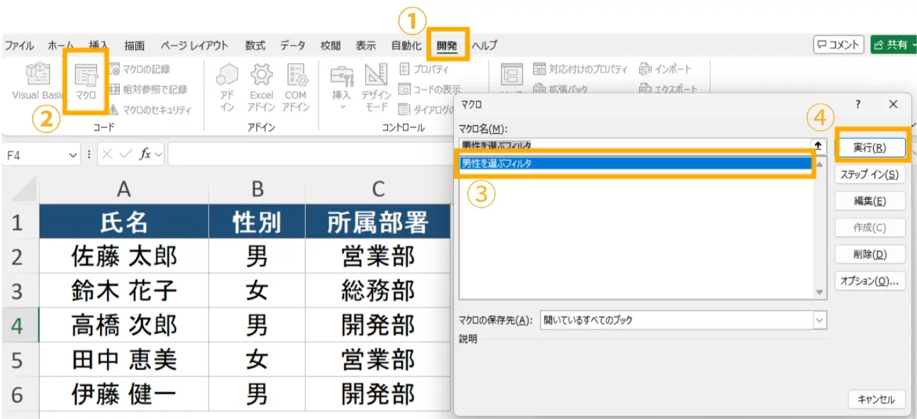Toggle デザイン モード
This screenshot has width=917, height=419.
coord(376,88)
